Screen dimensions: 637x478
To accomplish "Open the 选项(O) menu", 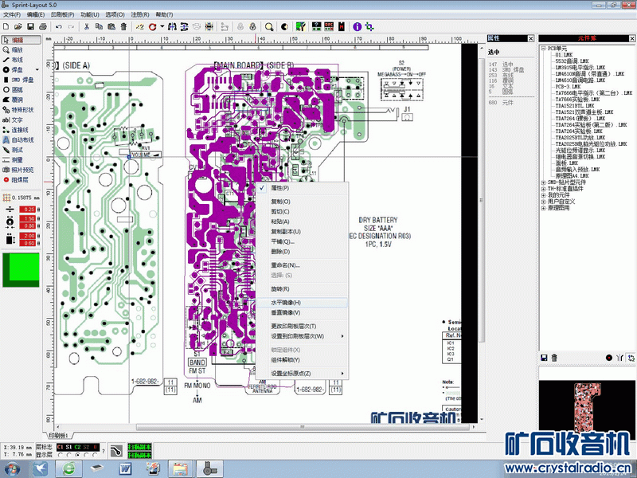I will pos(115,14).
